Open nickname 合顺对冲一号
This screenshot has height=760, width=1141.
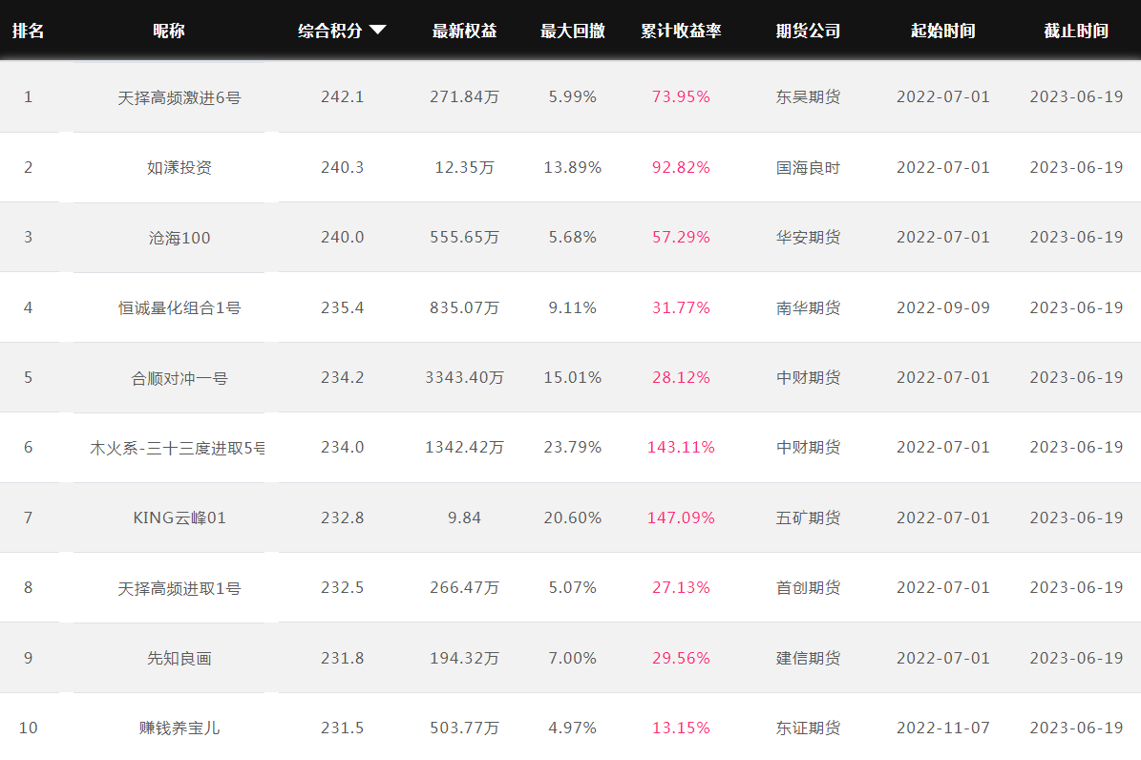[x=179, y=378]
